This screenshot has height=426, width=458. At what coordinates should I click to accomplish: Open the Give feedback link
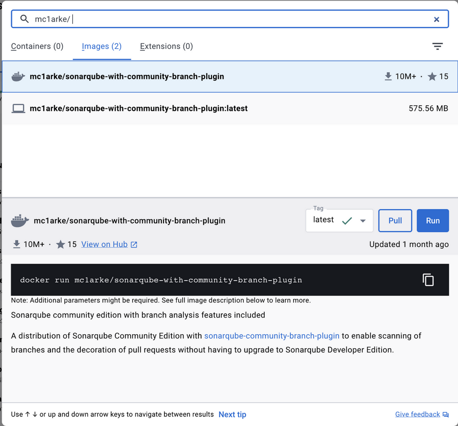(418, 414)
